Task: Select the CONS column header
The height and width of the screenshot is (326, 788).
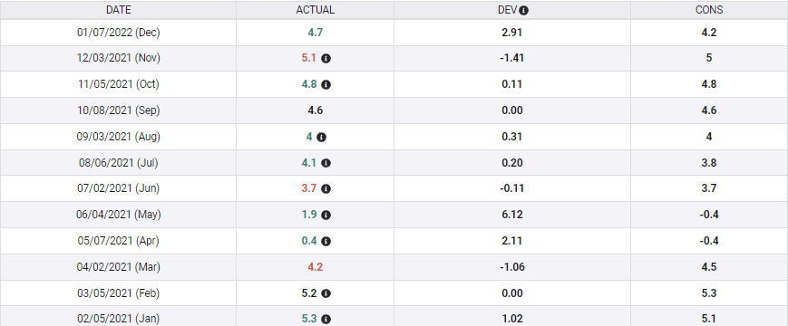Action: point(709,10)
